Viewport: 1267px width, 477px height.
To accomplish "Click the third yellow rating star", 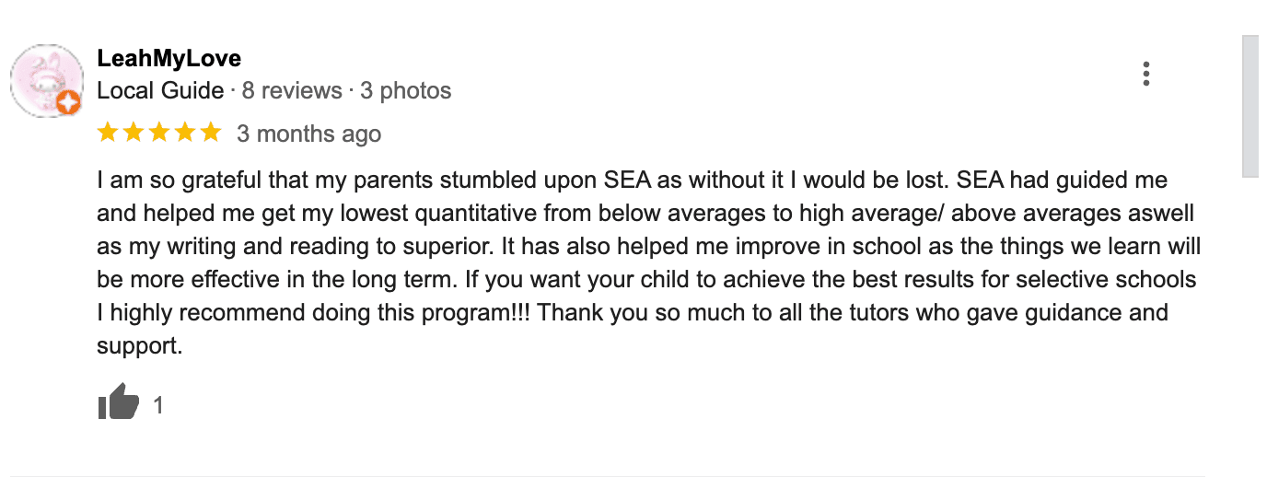I will click(159, 133).
